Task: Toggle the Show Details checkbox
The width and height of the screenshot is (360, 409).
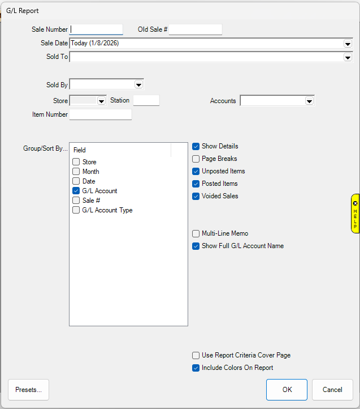Action: tap(196, 146)
